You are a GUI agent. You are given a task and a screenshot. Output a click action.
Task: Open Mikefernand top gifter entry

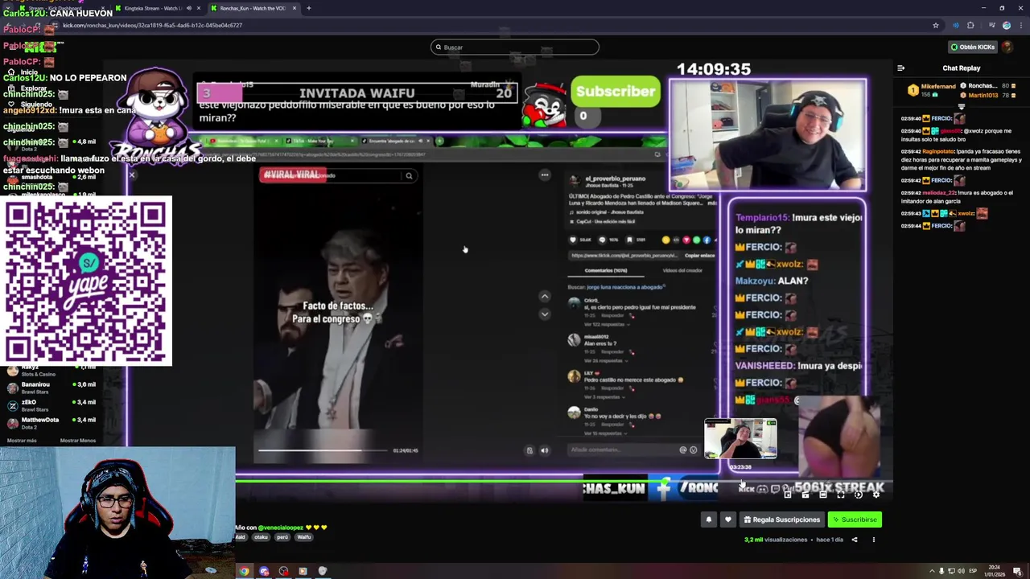[x=932, y=90]
